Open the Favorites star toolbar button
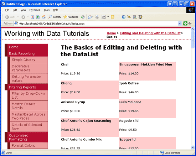Viewport: 196px width, 156px height. click(x=71, y=17)
